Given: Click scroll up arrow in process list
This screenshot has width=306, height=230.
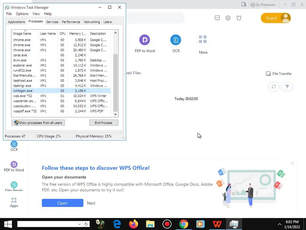Looking at the screenshot, I should [x=115, y=33].
